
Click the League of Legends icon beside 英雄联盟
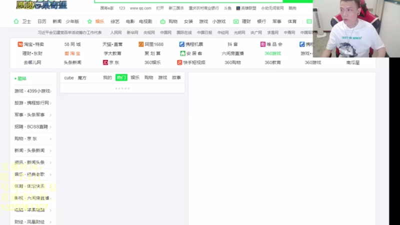coord(238,8)
